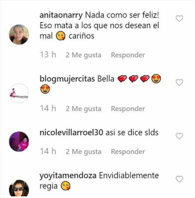Open anitaonarry's profile picture
The width and height of the screenshot is (195, 198).
click(19, 34)
